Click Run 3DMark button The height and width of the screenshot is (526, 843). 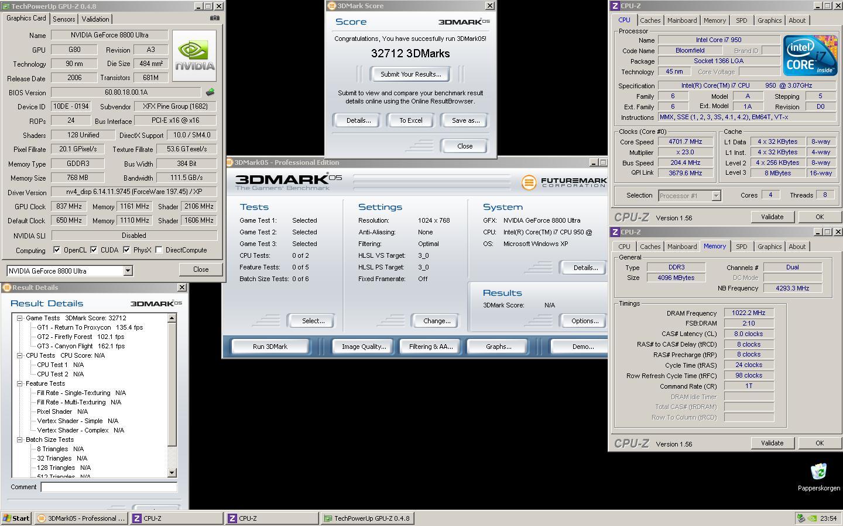click(270, 347)
